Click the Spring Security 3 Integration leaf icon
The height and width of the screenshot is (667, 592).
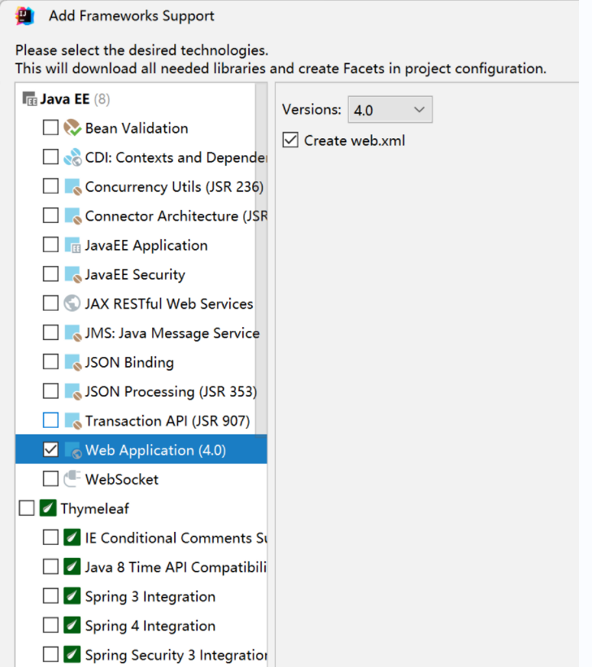[x=72, y=654]
